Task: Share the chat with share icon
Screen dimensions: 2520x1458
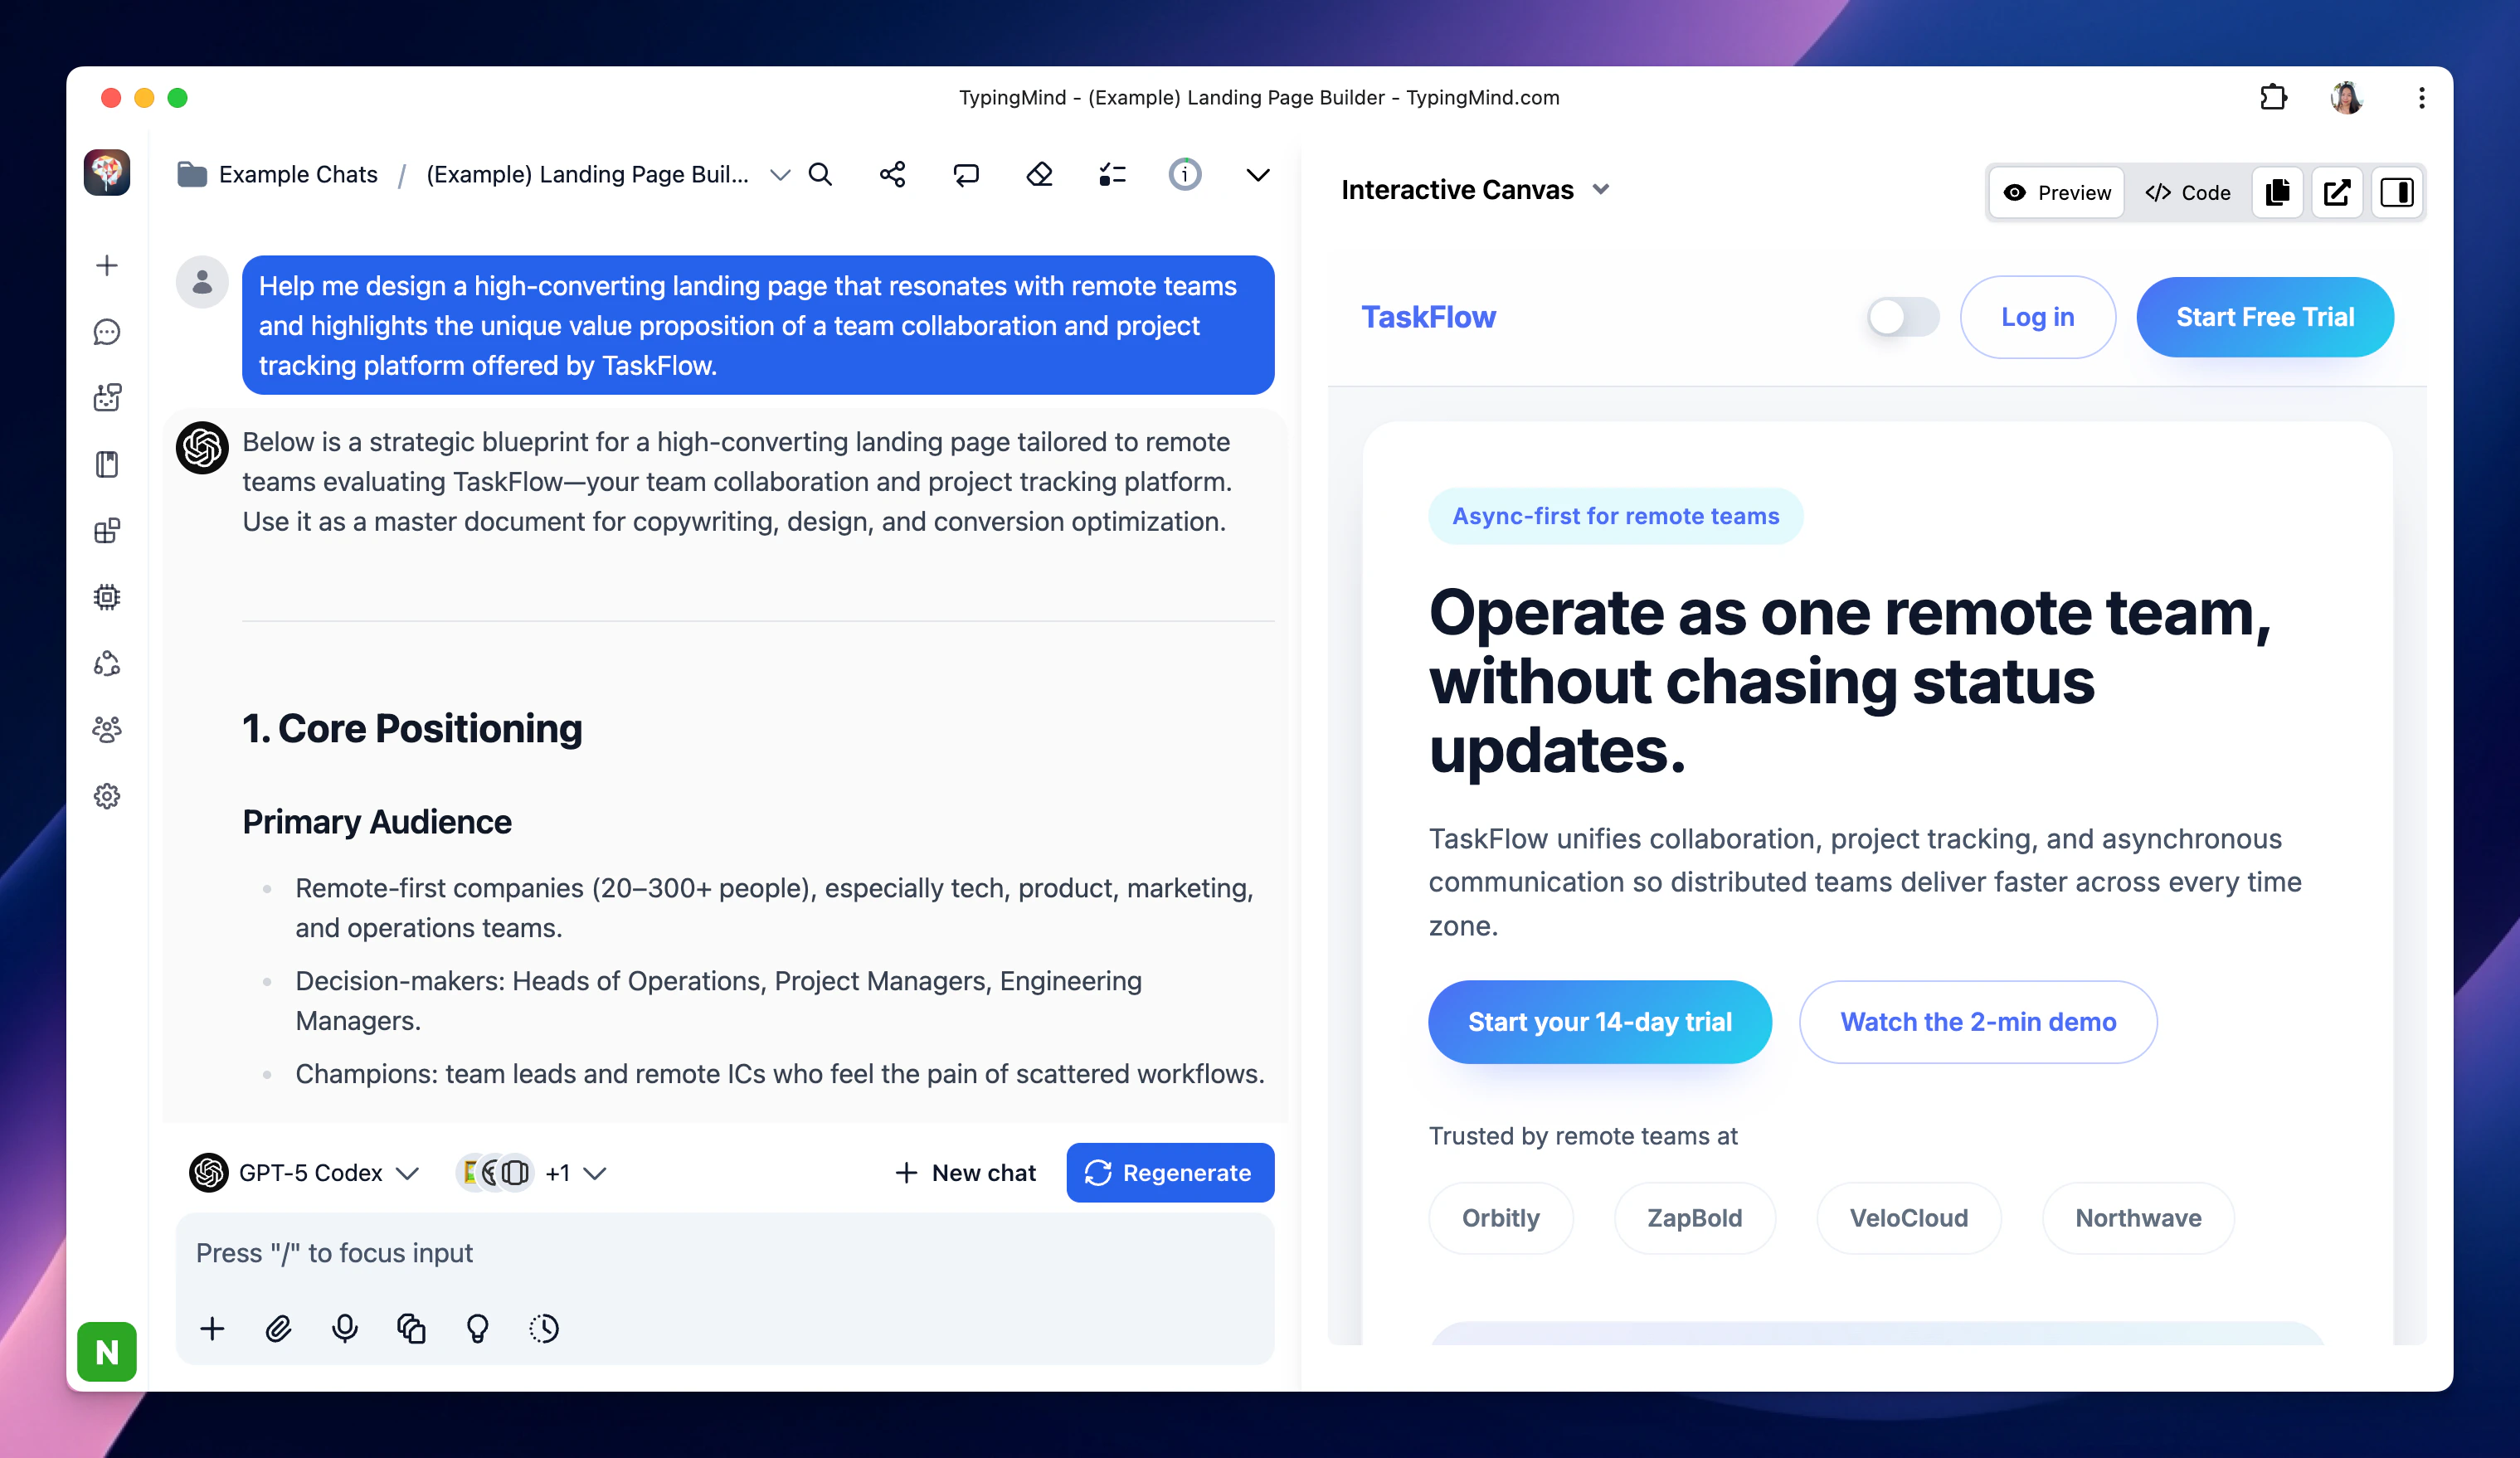Action: [893, 175]
